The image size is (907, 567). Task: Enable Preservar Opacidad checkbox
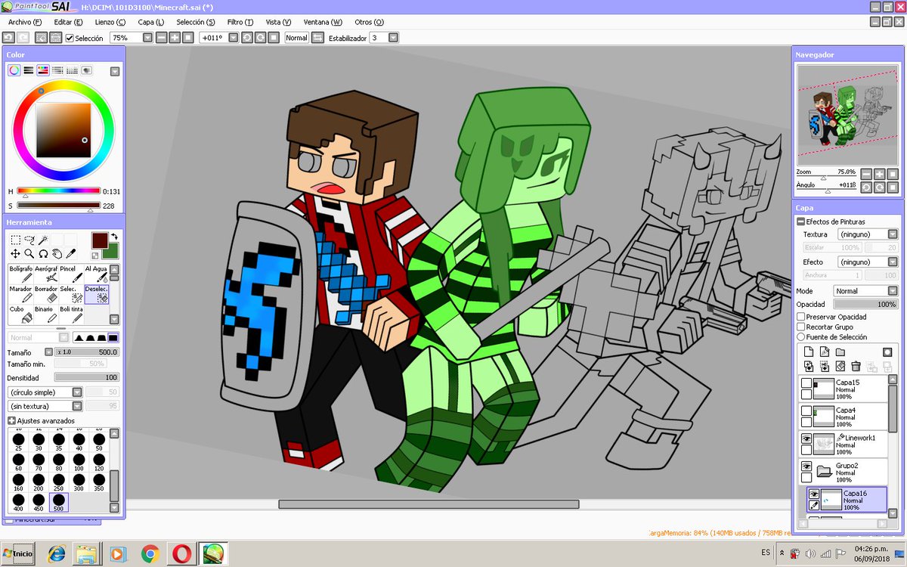(801, 317)
